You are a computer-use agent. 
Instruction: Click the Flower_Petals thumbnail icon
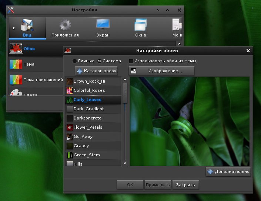click(x=70, y=127)
